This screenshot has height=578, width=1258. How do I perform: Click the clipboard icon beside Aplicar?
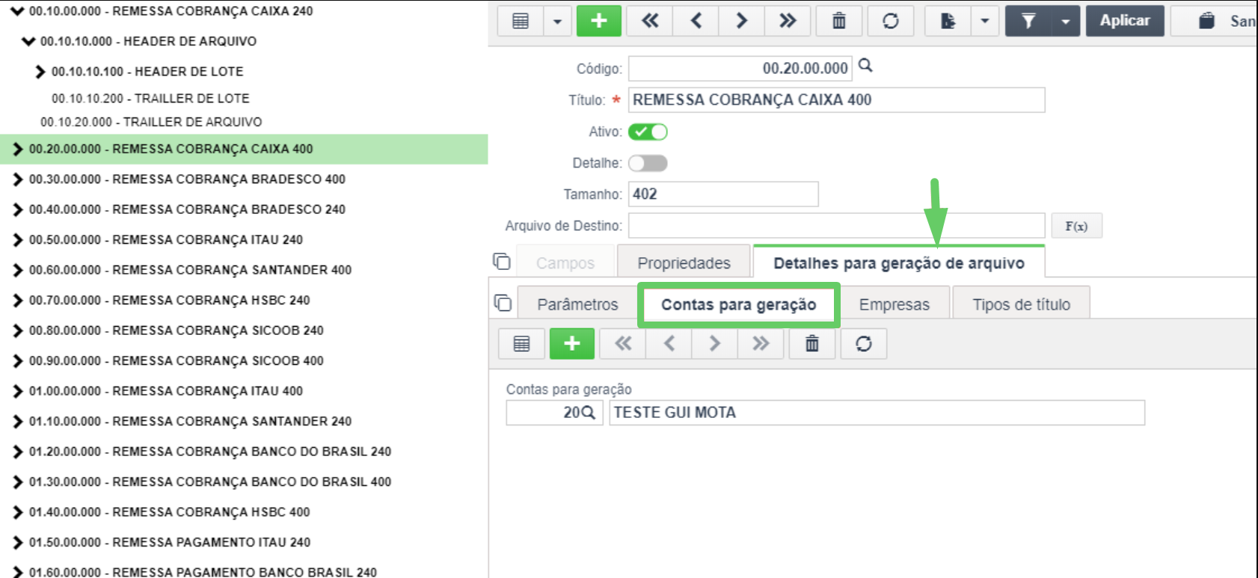[x=1206, y=21]
